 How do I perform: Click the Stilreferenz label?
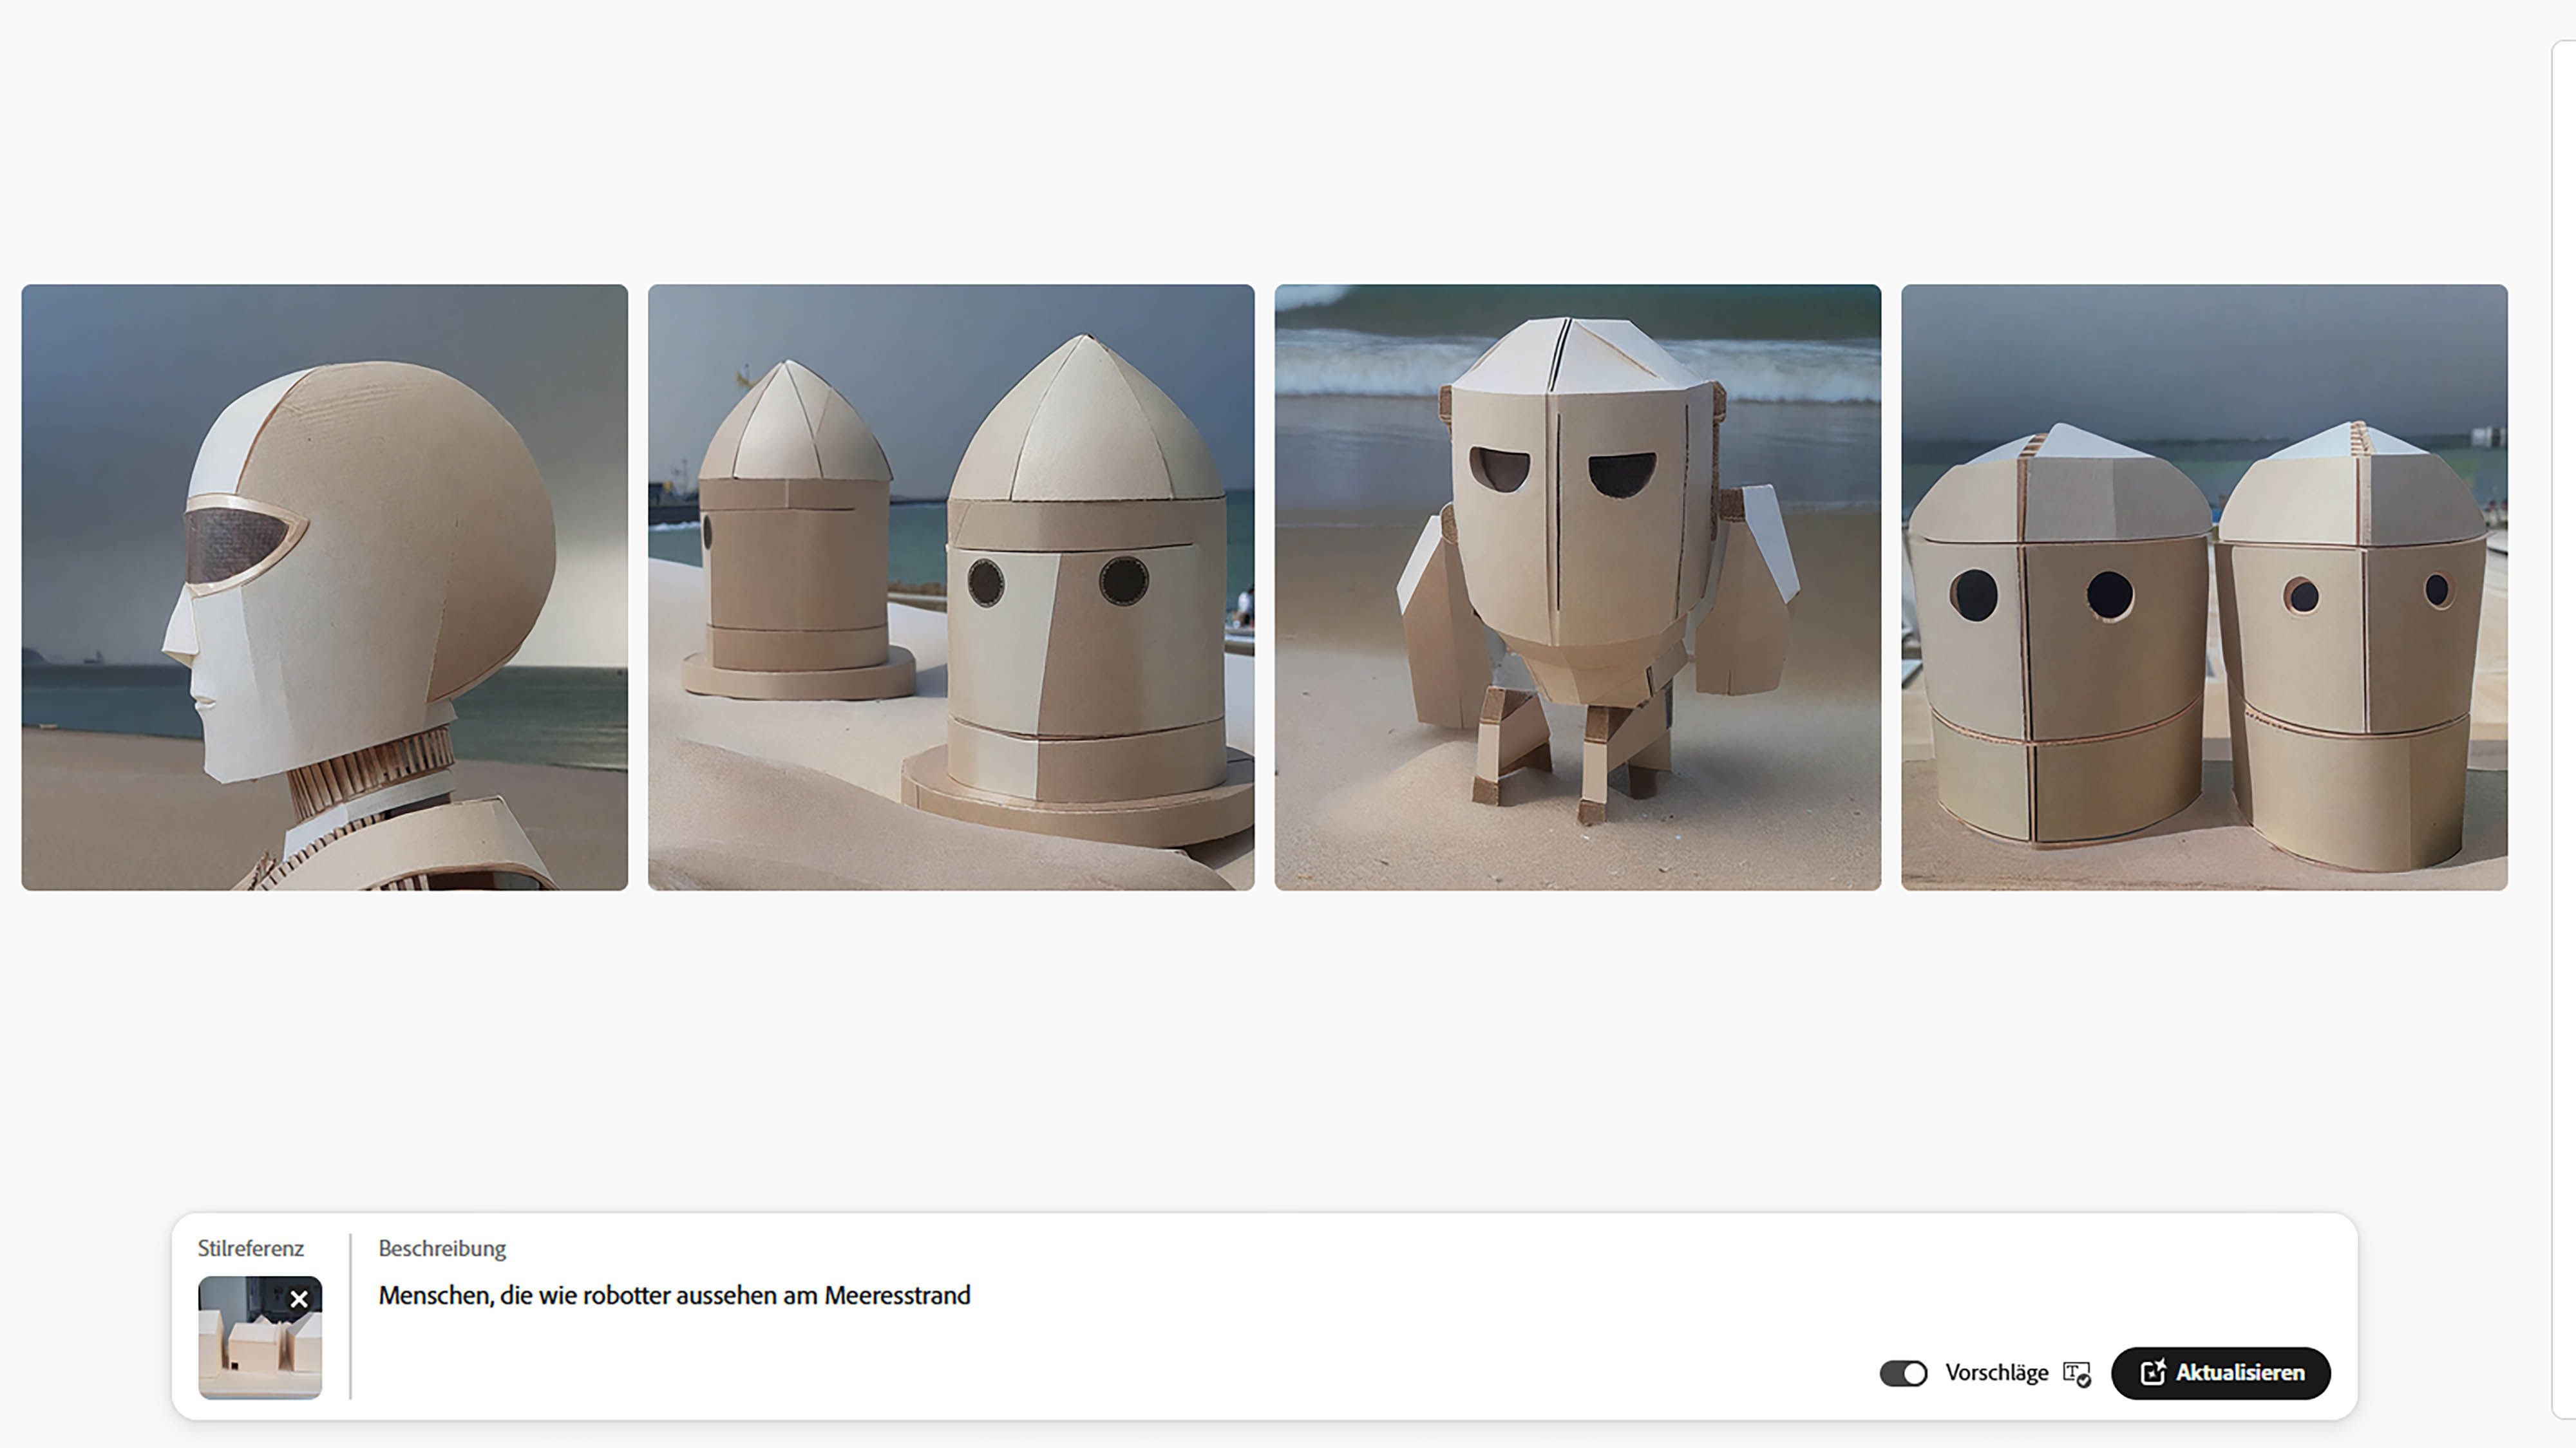250,1248
